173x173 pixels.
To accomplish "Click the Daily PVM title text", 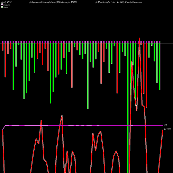I will [x=7, y=2].
